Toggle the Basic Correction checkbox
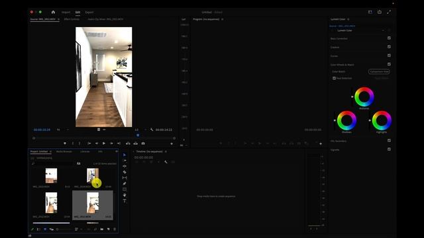Image resolution: width=424 pixels, height=238 pixels. (x=389, y=38)
